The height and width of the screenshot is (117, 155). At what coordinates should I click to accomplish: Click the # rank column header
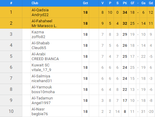click(x=11, y=3)
